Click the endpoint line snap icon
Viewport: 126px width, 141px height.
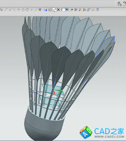click(6, 10)
